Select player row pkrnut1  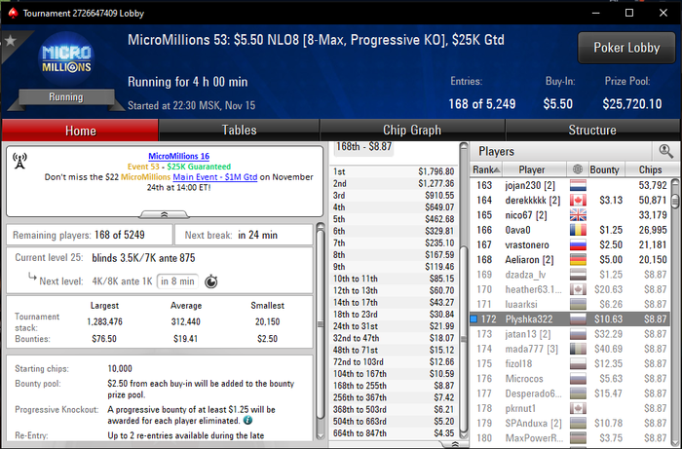coord(570,408)
